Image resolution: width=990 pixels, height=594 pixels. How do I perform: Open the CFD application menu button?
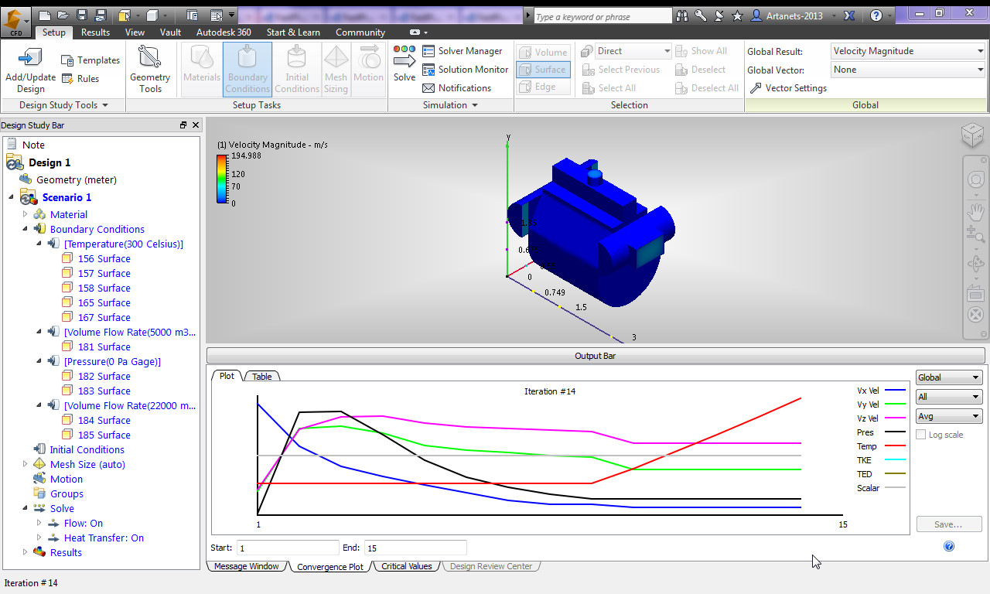15,22
